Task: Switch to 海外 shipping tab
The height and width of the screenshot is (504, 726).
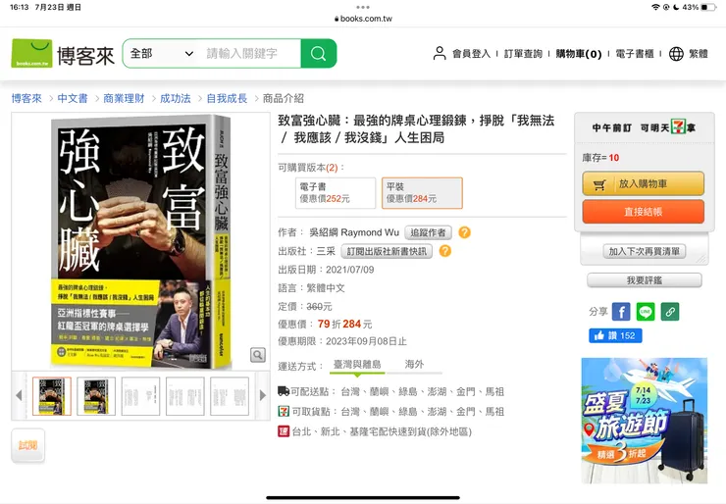Action: pyautogui.click(x=414, y=365)
